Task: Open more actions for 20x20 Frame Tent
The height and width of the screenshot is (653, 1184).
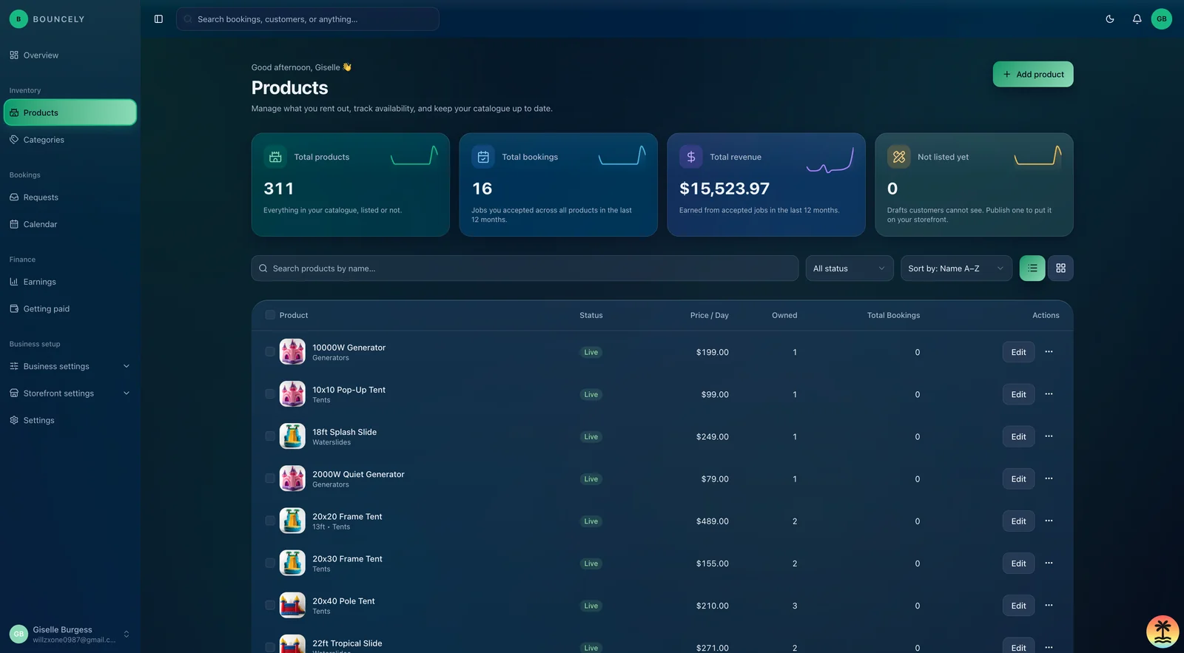Action: tap(1049, 521)
